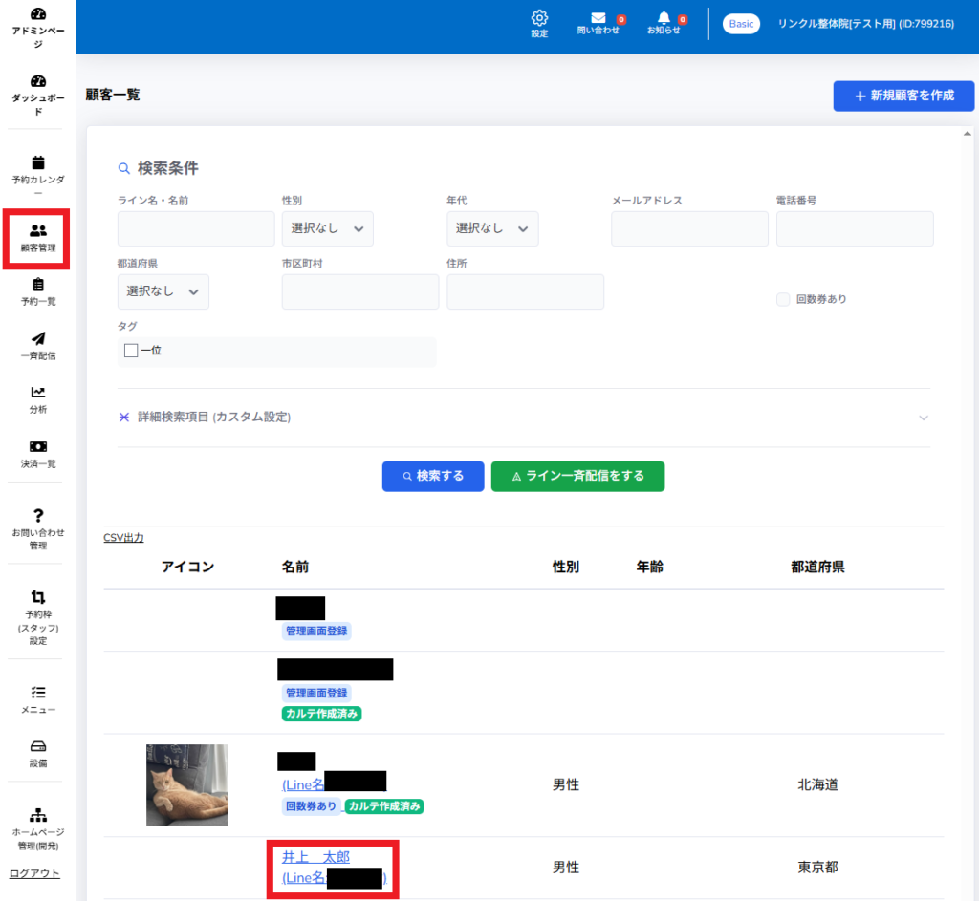
Task: Open 予約一覧 in the sidebar
Action: 38,291
